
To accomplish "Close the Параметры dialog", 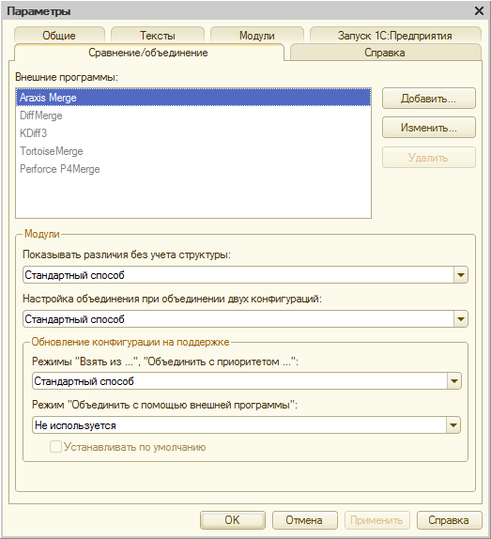I will (479, 11).
